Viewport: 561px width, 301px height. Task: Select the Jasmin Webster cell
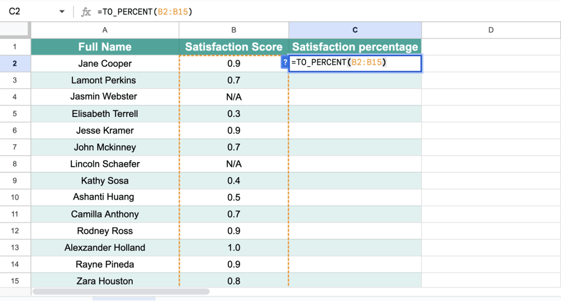click(105, 97)
